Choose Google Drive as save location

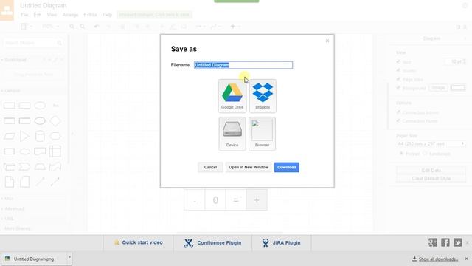point(232,96)
